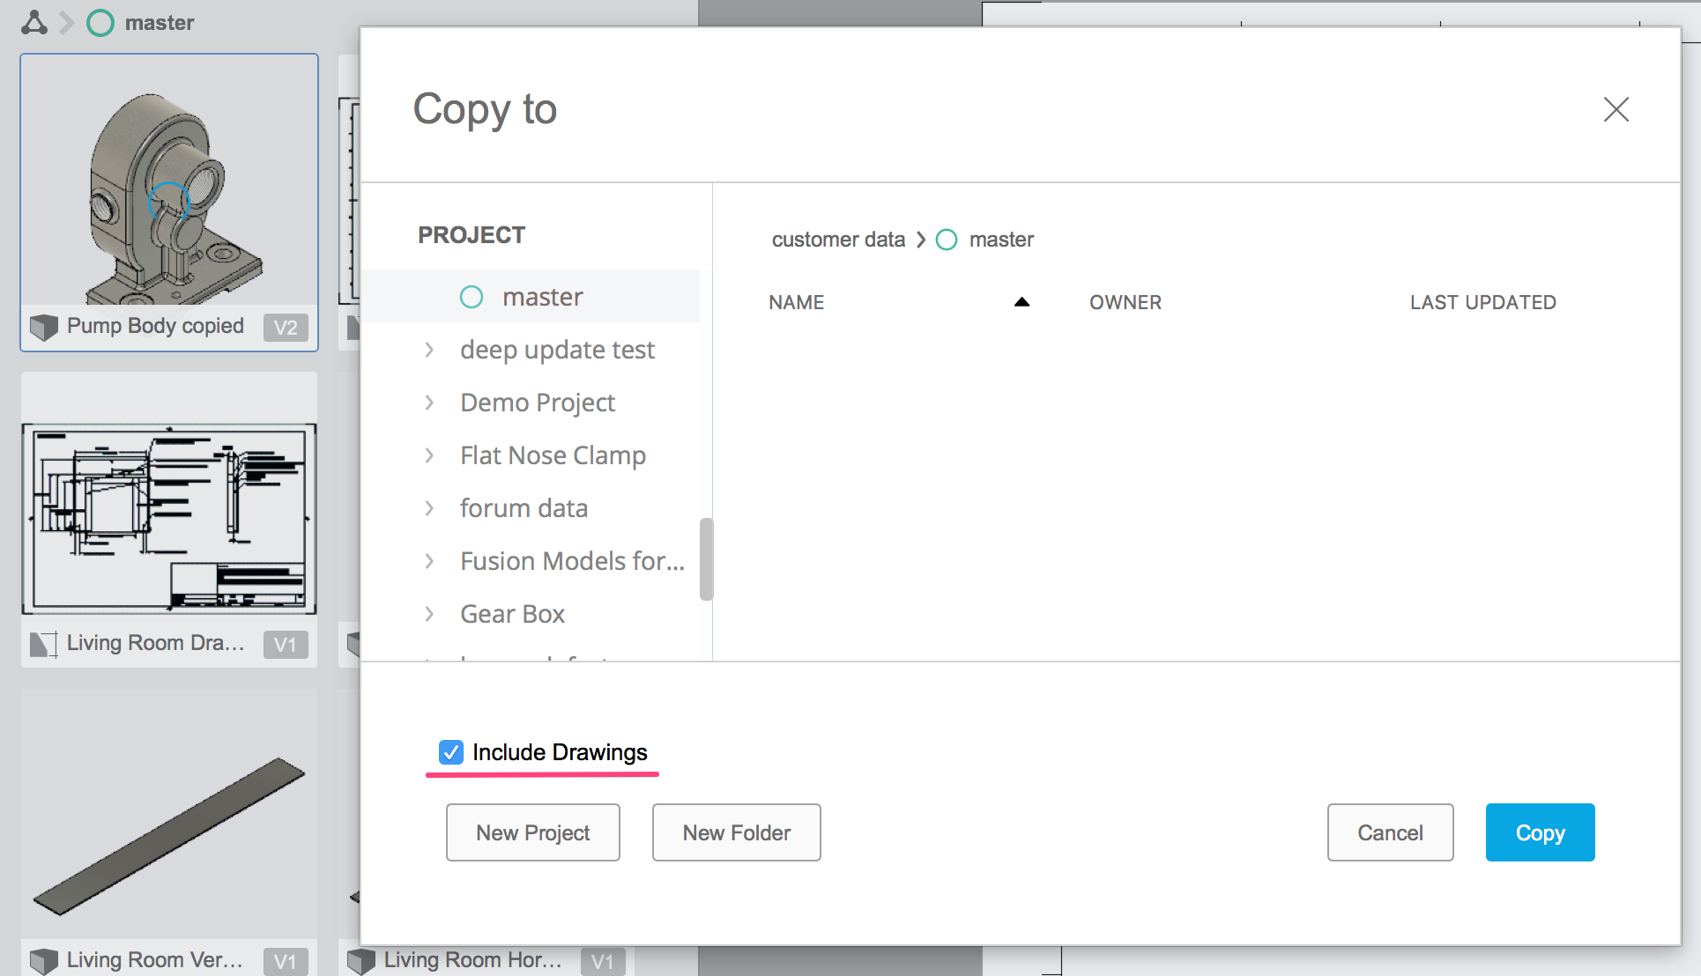Click the drawing icon beside Living Room Dra...
This screenshot has width=1701, height=976.
point(43,644)
